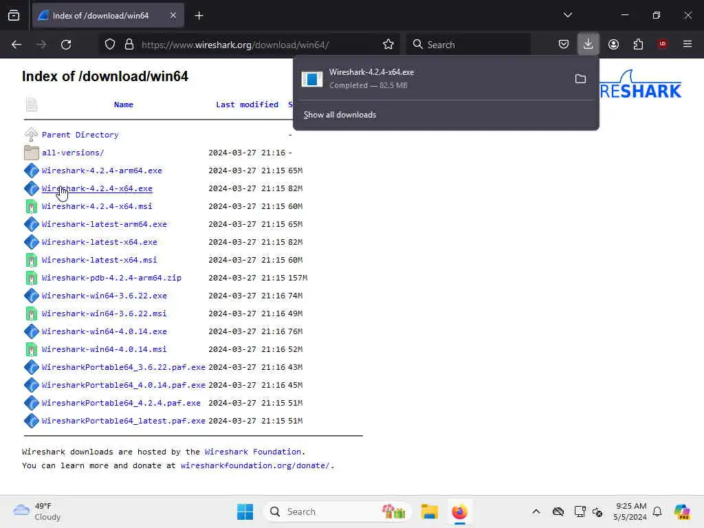
Task: Download WiresharkPortable64_3.6.22.paf.exe
Action: coord(124,367)
